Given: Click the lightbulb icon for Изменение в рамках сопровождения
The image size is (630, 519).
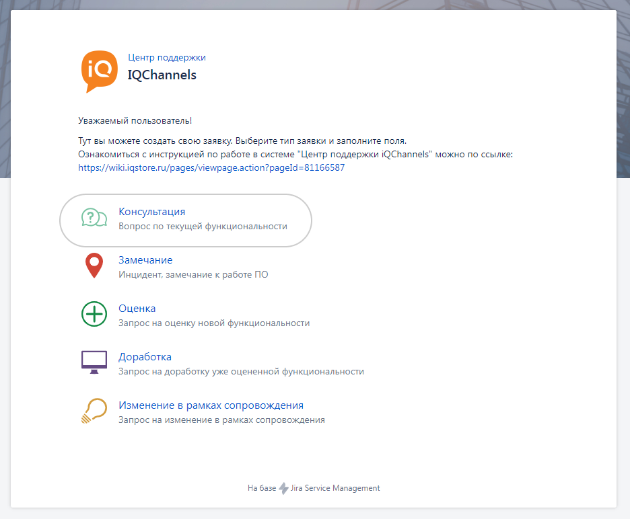Looking at the screenshot, I should point(94,411).
